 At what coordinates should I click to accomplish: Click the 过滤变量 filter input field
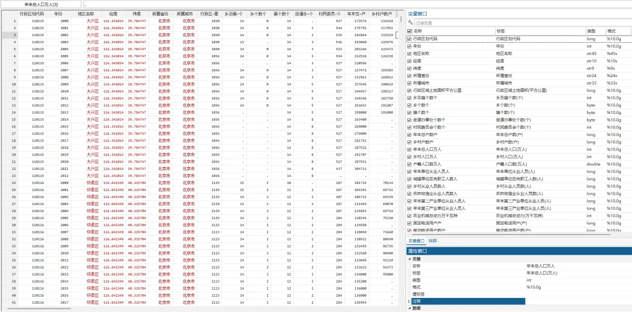click(523, 23)
